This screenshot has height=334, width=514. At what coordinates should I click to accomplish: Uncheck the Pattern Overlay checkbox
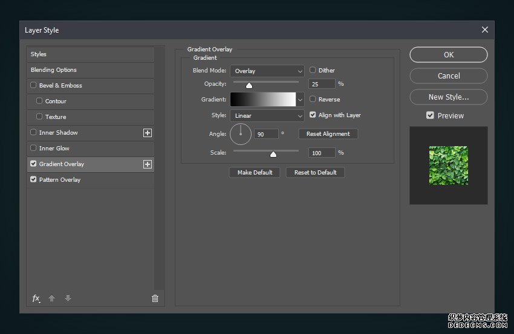coord(33,179)
